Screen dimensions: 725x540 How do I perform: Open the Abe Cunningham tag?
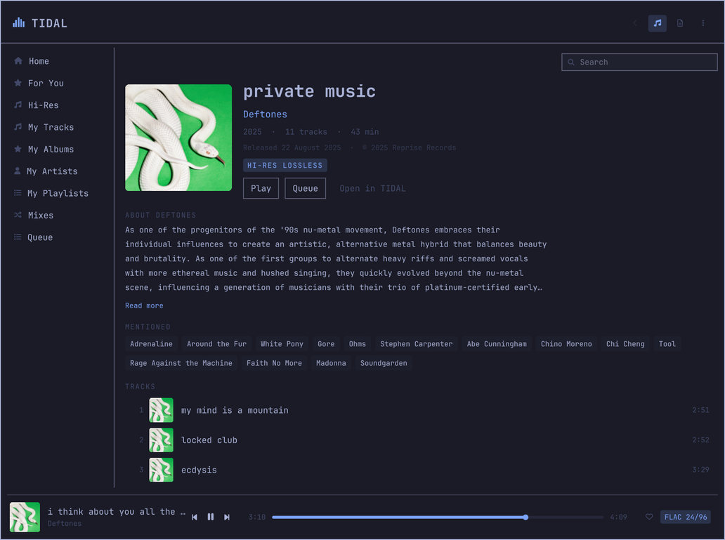pos(497,344)
